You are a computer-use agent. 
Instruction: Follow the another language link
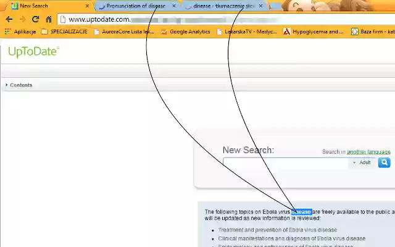tap(368, 152)
